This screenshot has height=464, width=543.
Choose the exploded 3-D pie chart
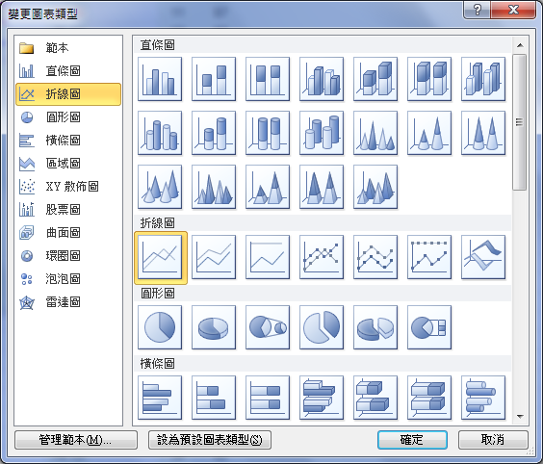[375, 327]
